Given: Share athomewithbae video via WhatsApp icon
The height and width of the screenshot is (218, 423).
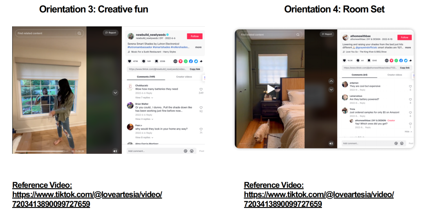Looking at the screenshot, I should pyautogui.click(x=396, y=61).
